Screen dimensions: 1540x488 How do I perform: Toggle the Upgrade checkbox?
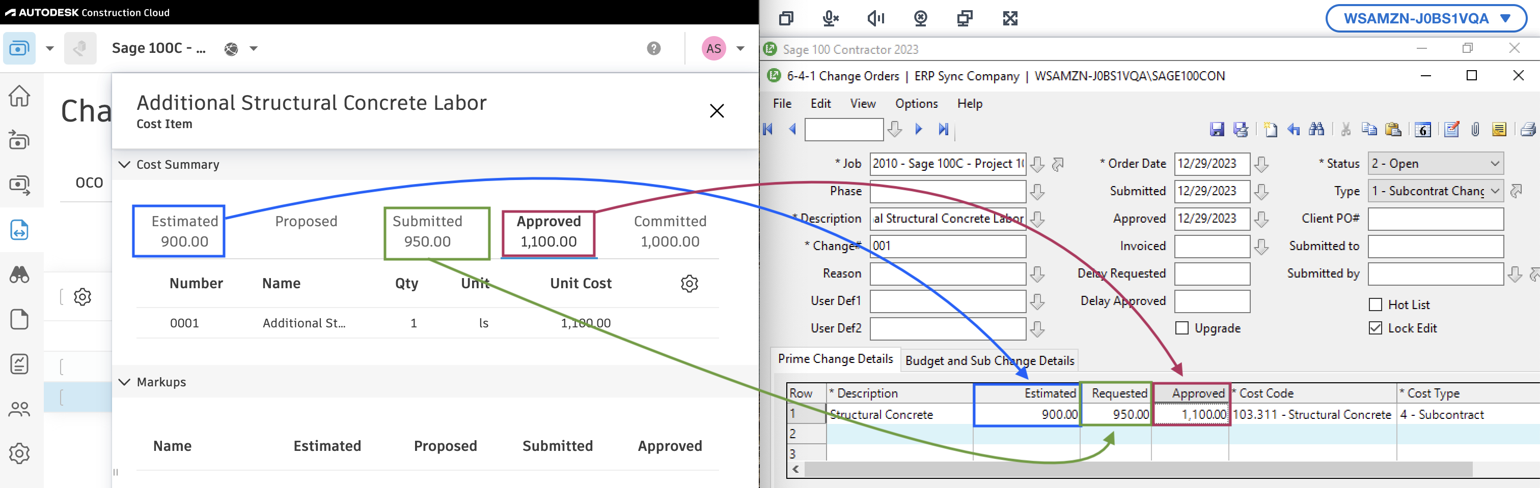tap(1181, 328)
